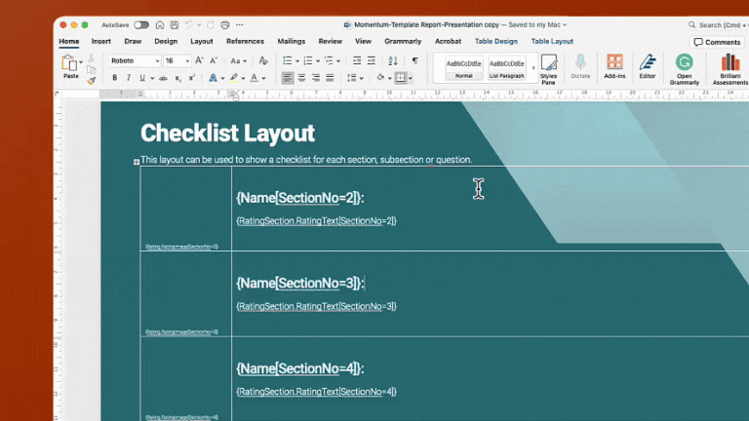Toggle the AutoSave switch

pos(141,24)
